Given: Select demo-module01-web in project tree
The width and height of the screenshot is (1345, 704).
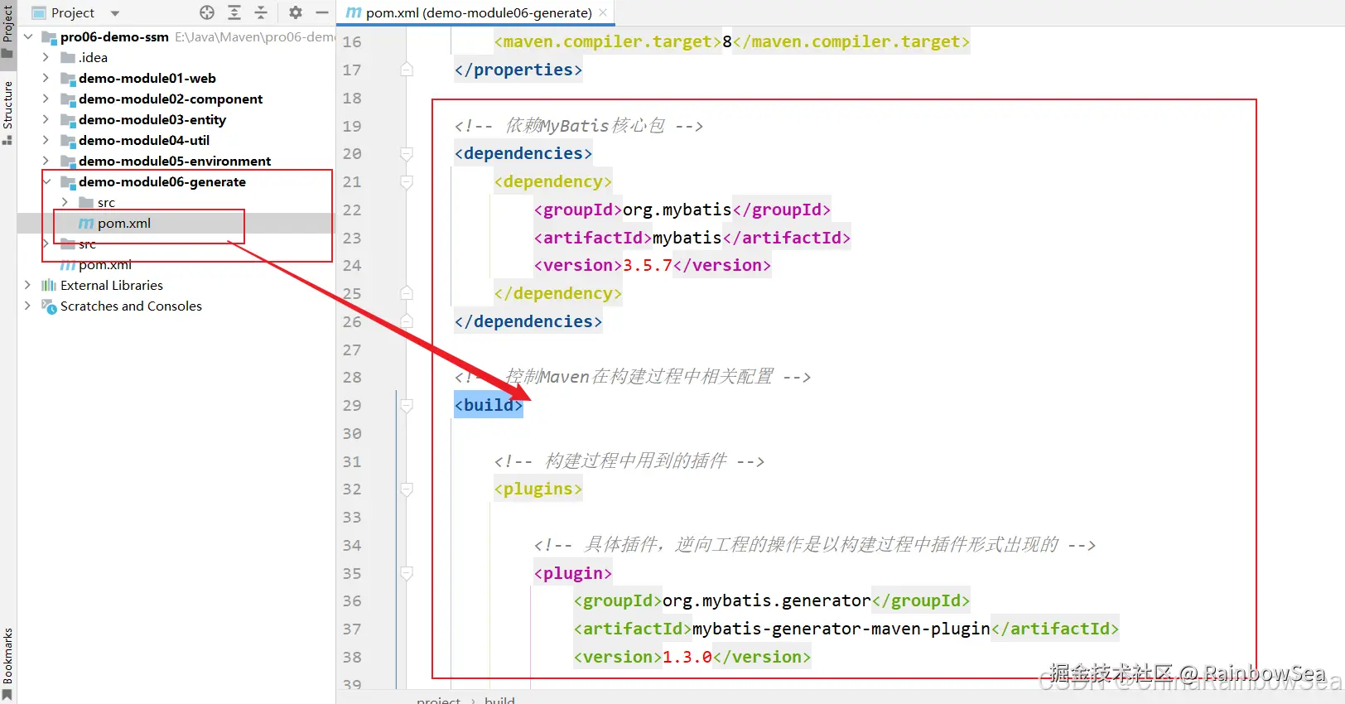Looking at the screenshot, I should pyautogui.click(x=147, y=78).
